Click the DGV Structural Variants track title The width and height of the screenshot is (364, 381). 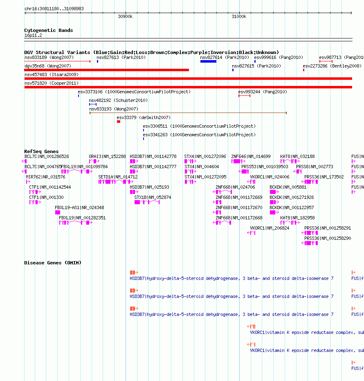coord(151,52)
